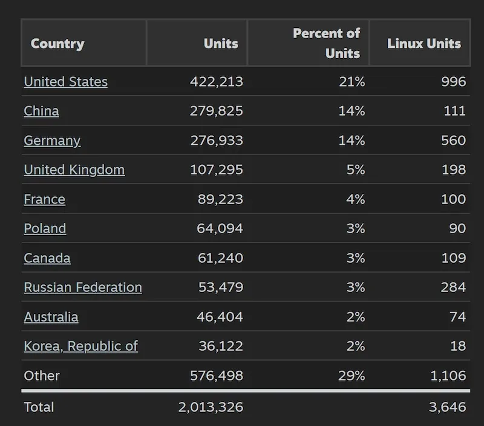The height and width of the screenshot is (426, 484).
Task: Open the Germany country link
Action: pos(52,141)
